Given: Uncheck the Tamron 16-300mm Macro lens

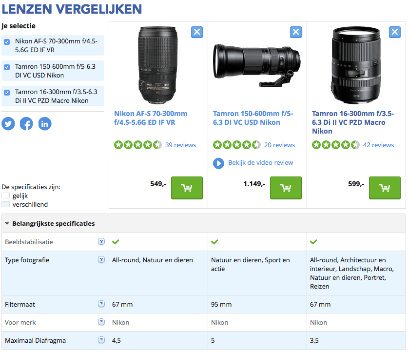Looking at the screenshot, I should pyautogui.click(x=6, y=93).
